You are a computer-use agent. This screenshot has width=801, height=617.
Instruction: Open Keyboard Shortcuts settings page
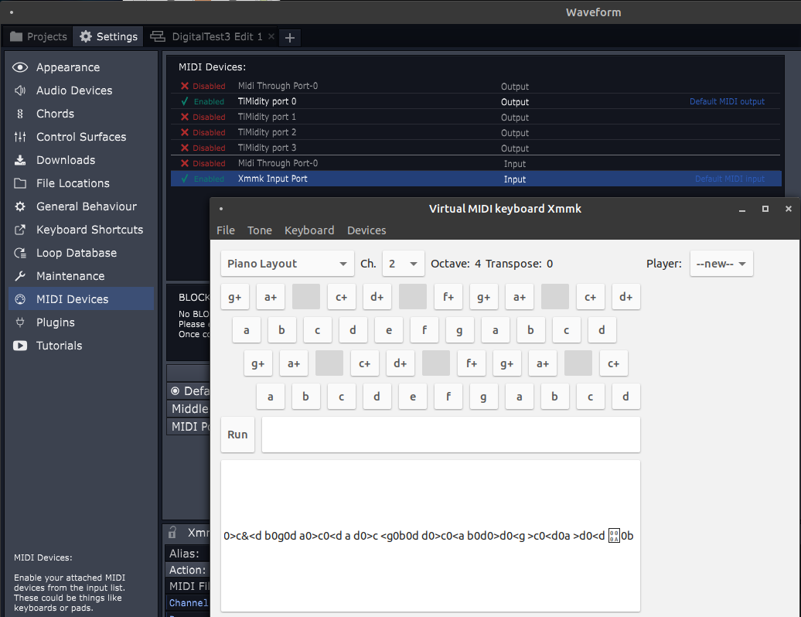pos(90,230)
